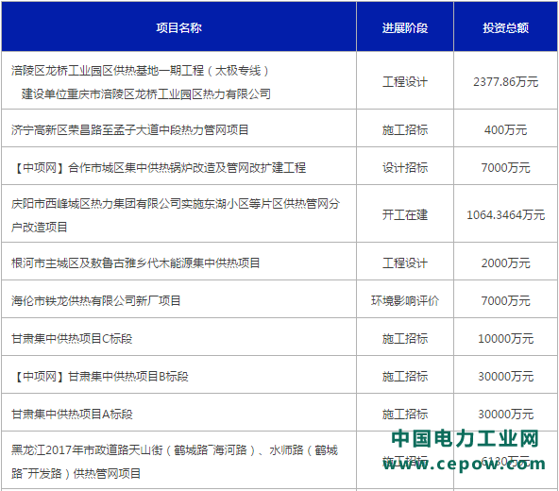
Task: Open 济宁高新区荣昌路至孟子大道中段热力管网项目 entry
Action: 129,129
